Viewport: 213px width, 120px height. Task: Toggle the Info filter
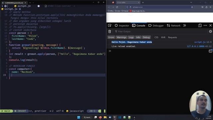click(138, 37)
